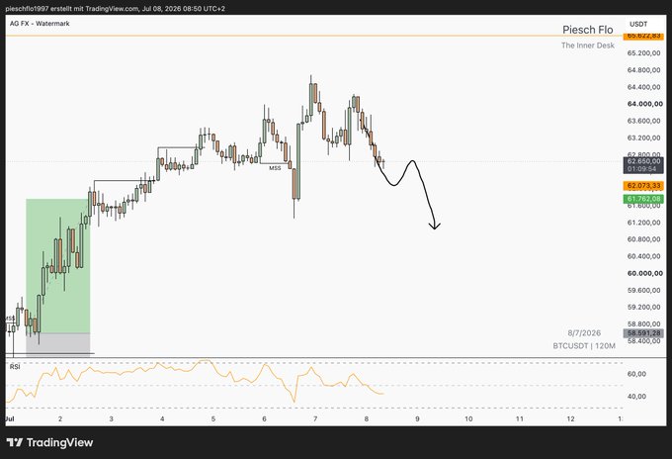Click the TradingView logo in the footer
The image size is (672, 459).
[x=49, y=442]
